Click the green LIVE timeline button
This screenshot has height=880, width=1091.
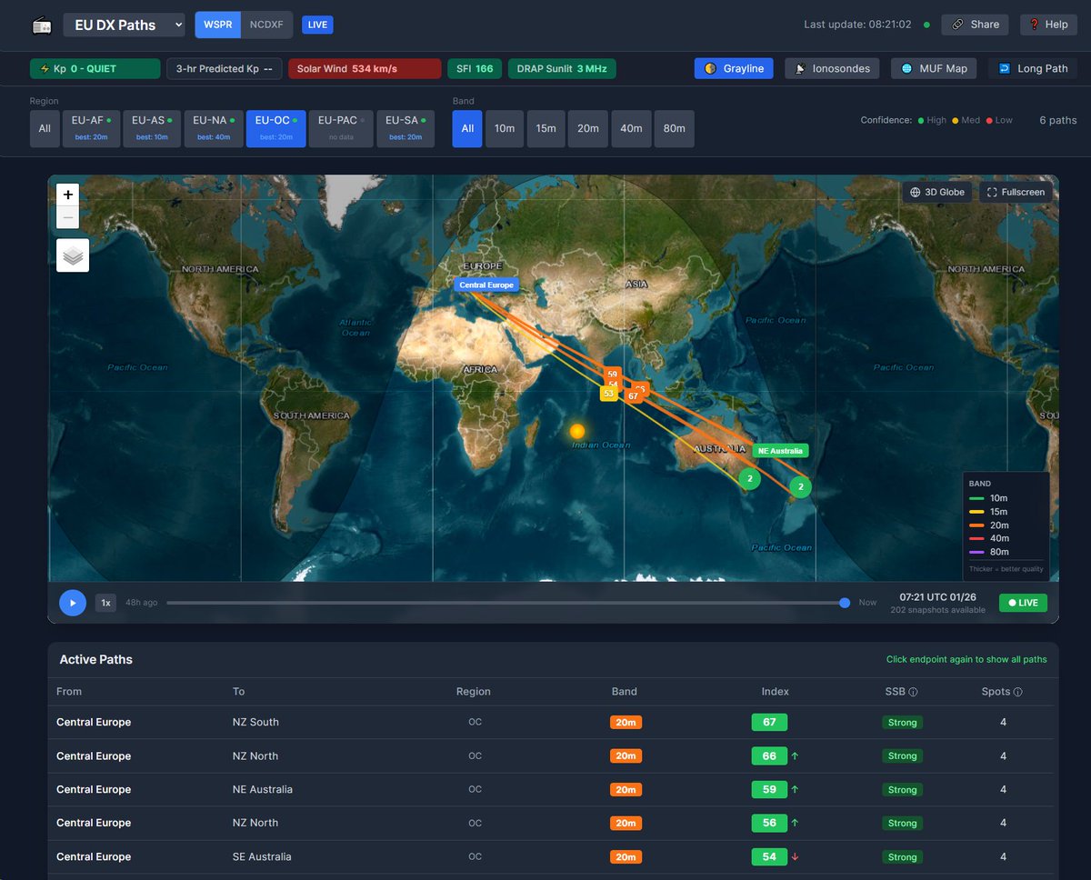[x=1023, y=603]
